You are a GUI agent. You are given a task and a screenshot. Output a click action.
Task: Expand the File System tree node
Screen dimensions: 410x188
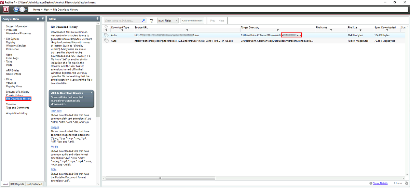[x=4, y=39]
